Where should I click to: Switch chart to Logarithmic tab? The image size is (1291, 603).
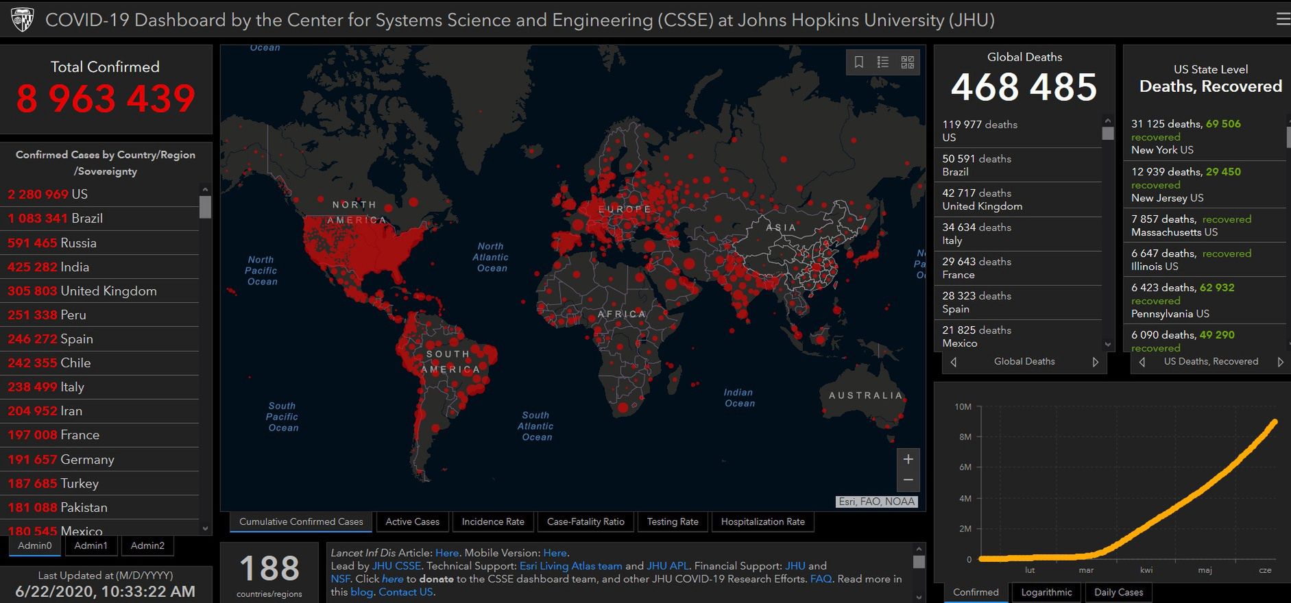[x=1046, y=593]
